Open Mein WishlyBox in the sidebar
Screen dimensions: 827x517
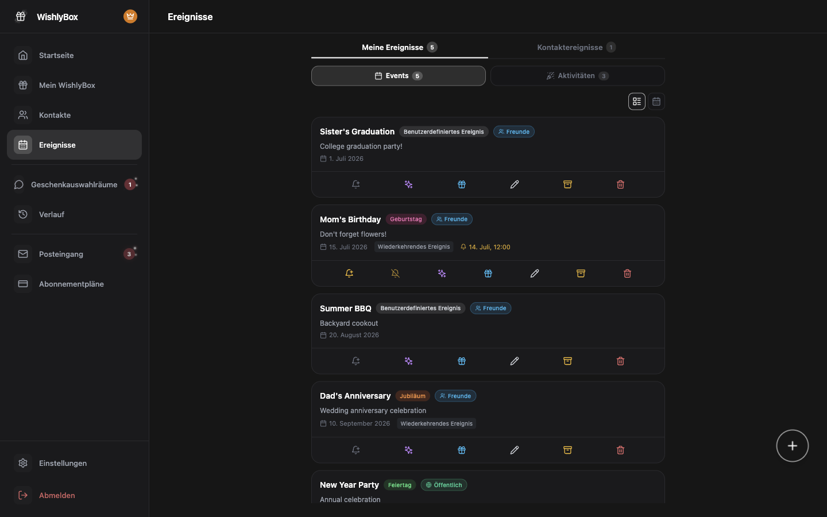[x=74, y=85]
